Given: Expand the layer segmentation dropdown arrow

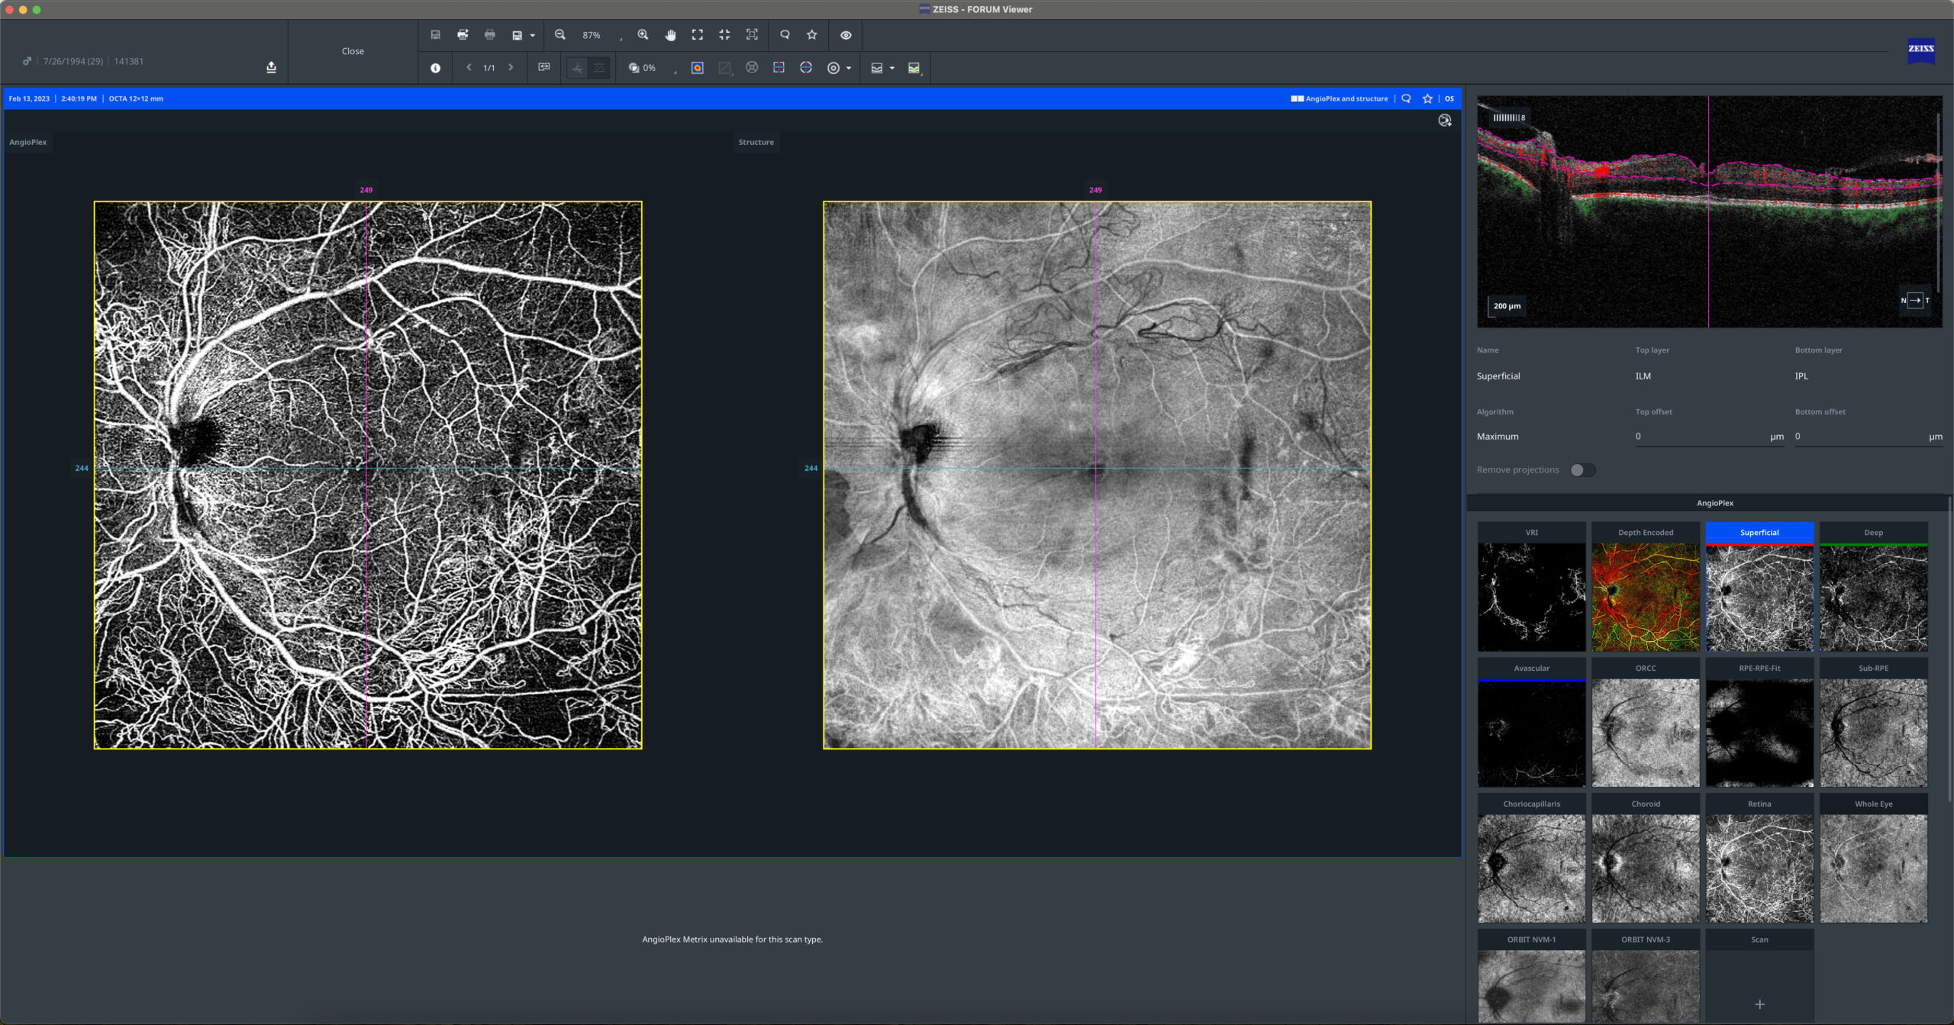Looking at the screenshot, I should [892, 69].
